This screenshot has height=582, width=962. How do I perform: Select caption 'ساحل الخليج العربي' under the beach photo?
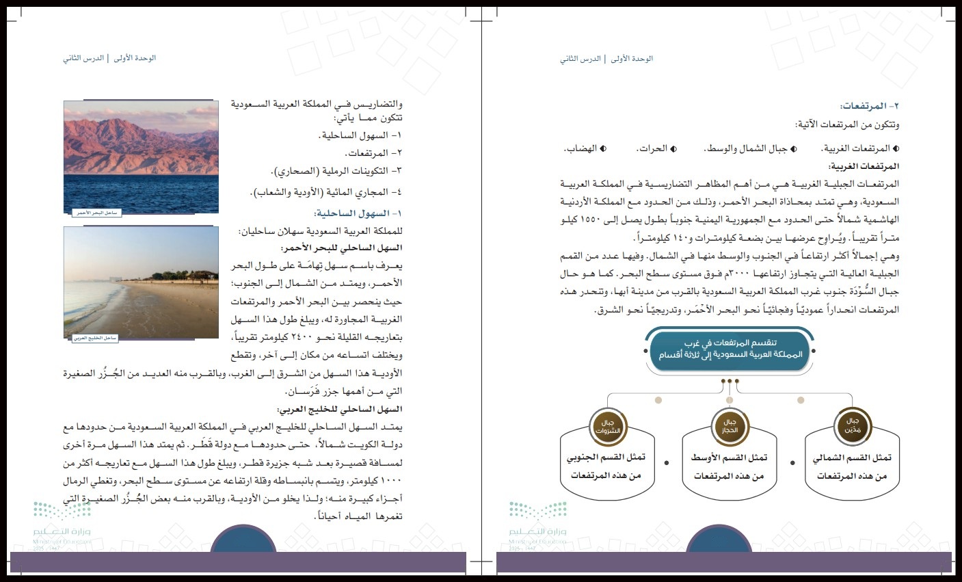pyautogui.click(x=95, y=338)
